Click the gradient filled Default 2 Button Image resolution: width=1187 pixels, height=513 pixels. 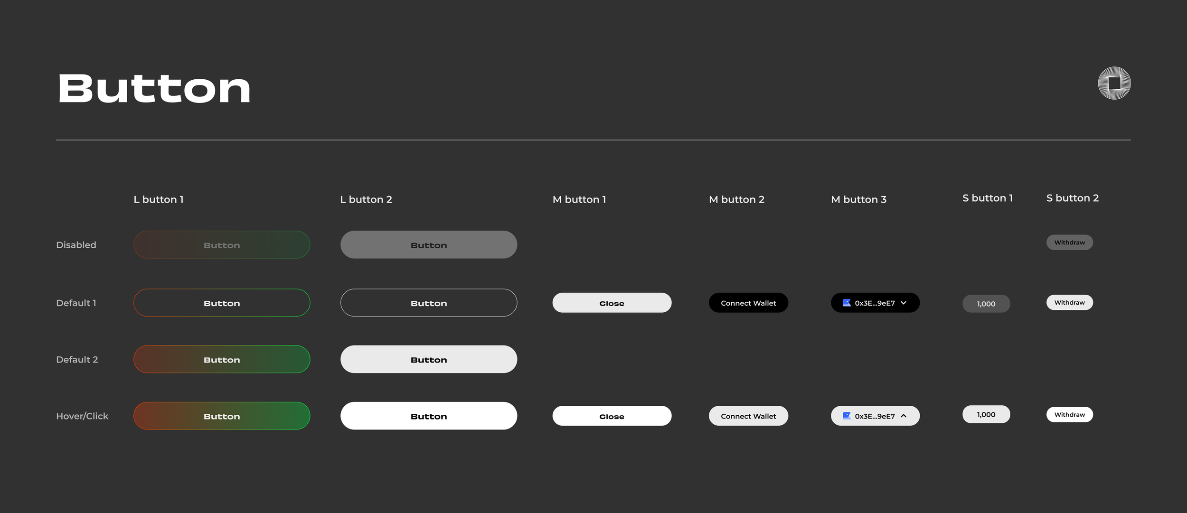click(222, 359)
